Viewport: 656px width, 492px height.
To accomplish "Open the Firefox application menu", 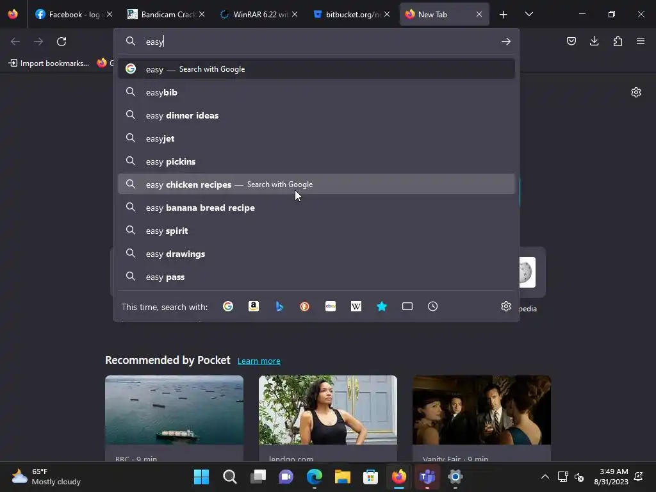I will pyautogui.click(x=641, y=41).
